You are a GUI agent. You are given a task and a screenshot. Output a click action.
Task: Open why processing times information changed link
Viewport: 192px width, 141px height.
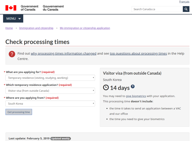[x=63, y=53]
